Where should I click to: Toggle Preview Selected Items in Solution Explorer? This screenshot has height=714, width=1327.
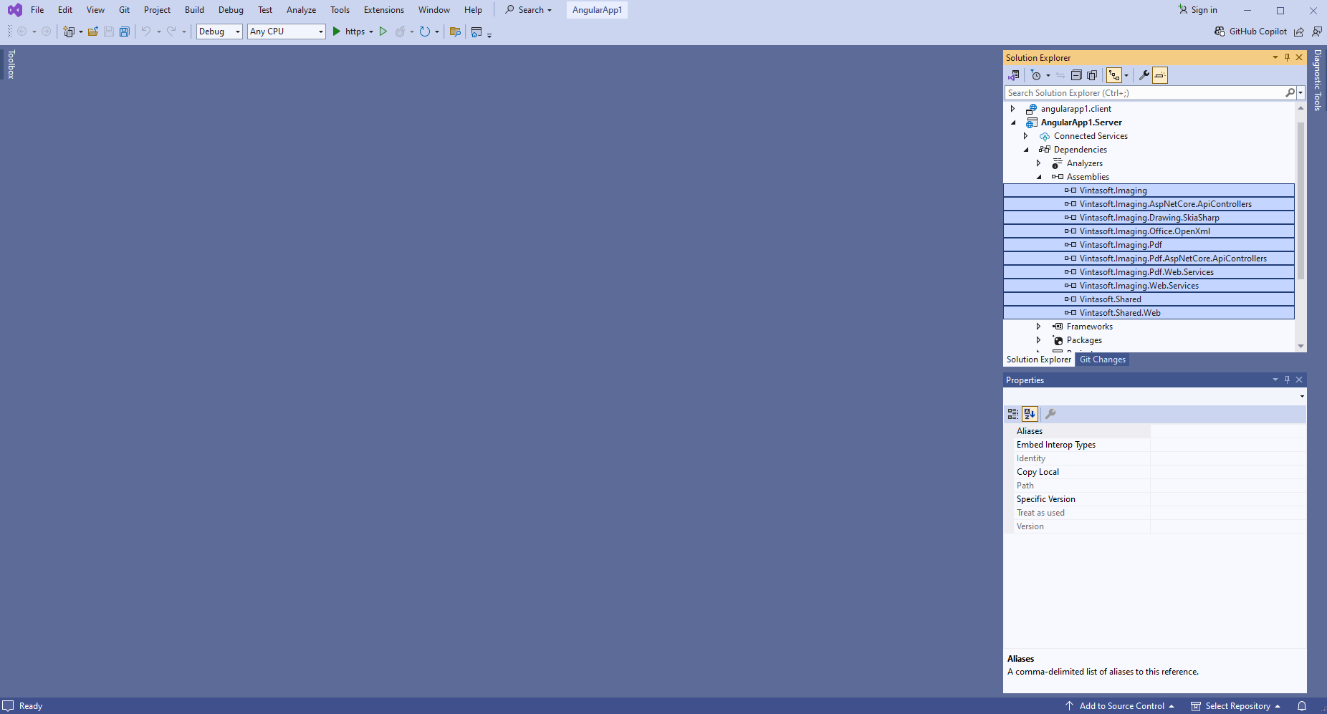(x=1160, y=75)
